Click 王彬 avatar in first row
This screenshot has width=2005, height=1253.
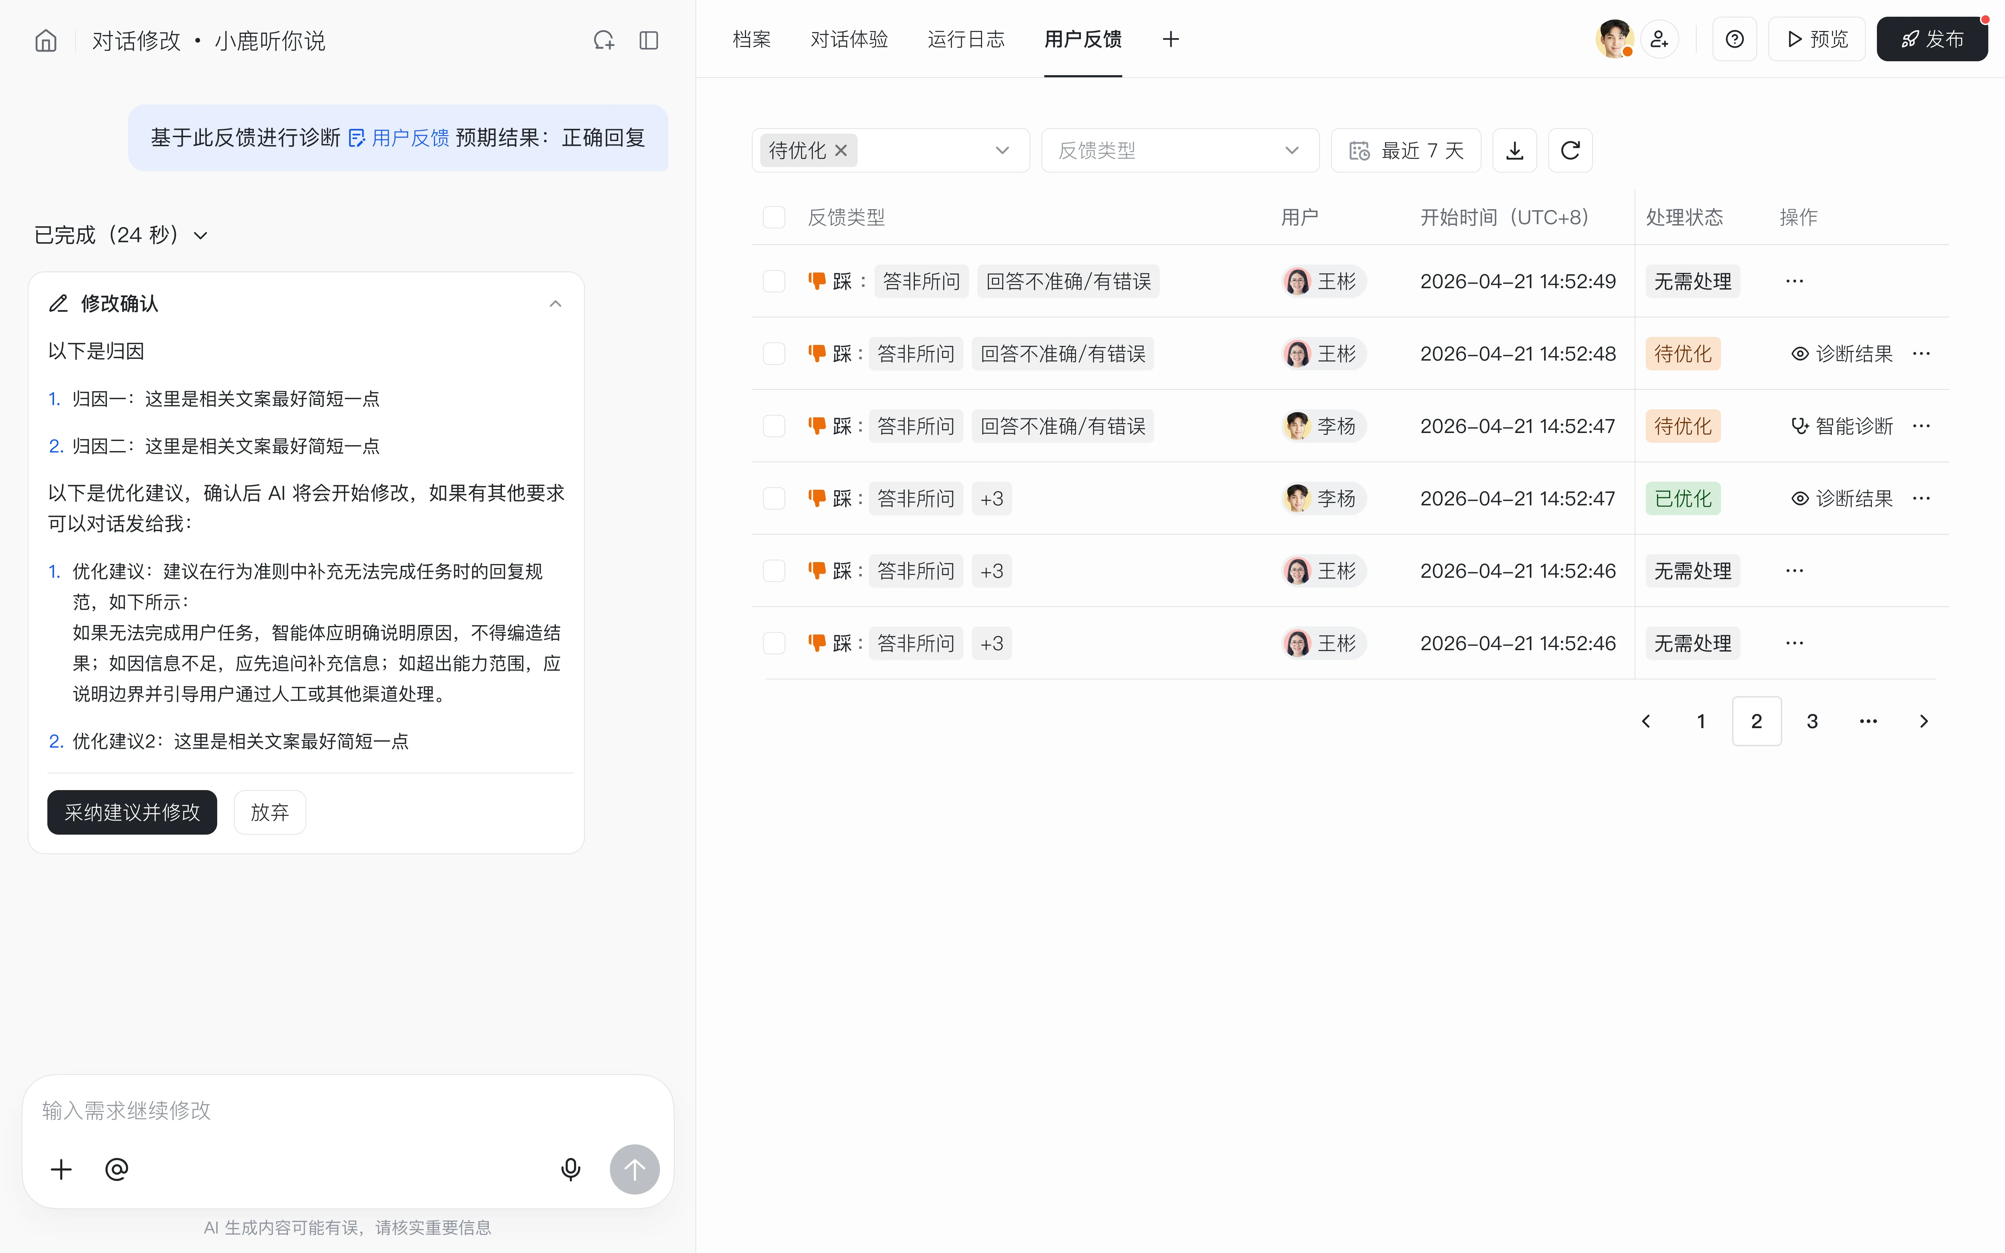click(1297, 281)
